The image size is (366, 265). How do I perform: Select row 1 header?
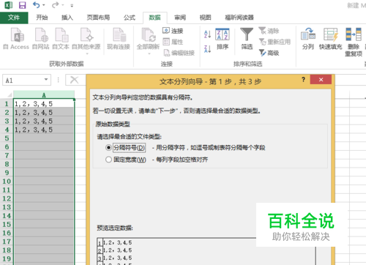tap(7, 104)
